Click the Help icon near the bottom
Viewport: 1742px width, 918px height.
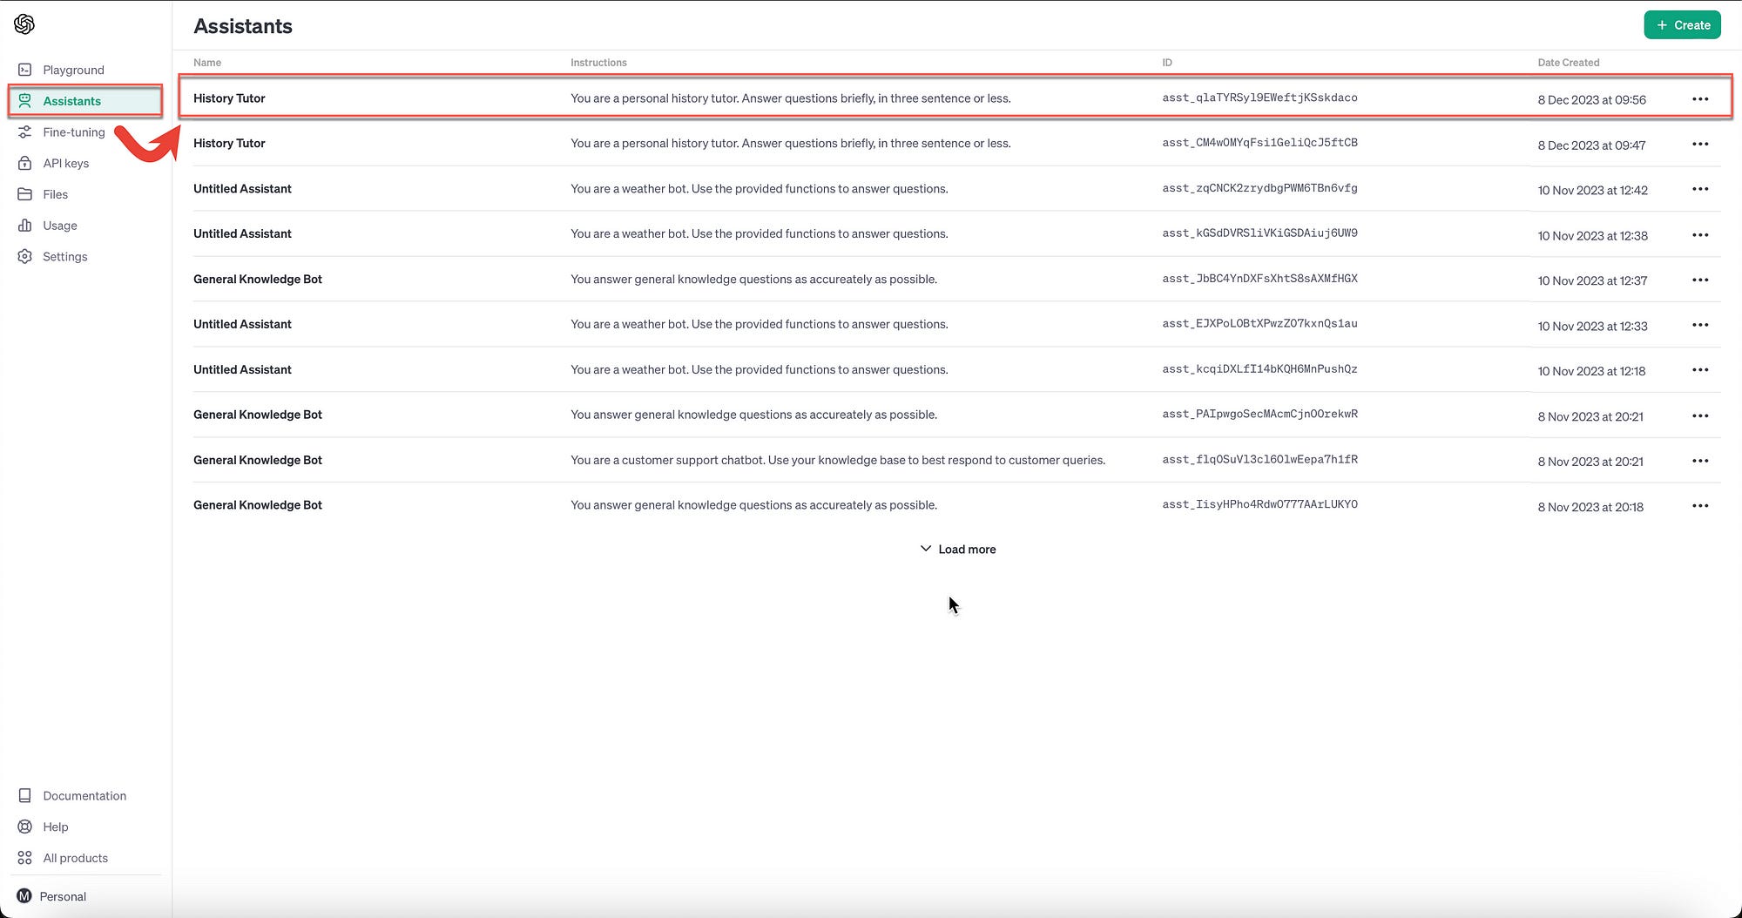coord(25,827)
